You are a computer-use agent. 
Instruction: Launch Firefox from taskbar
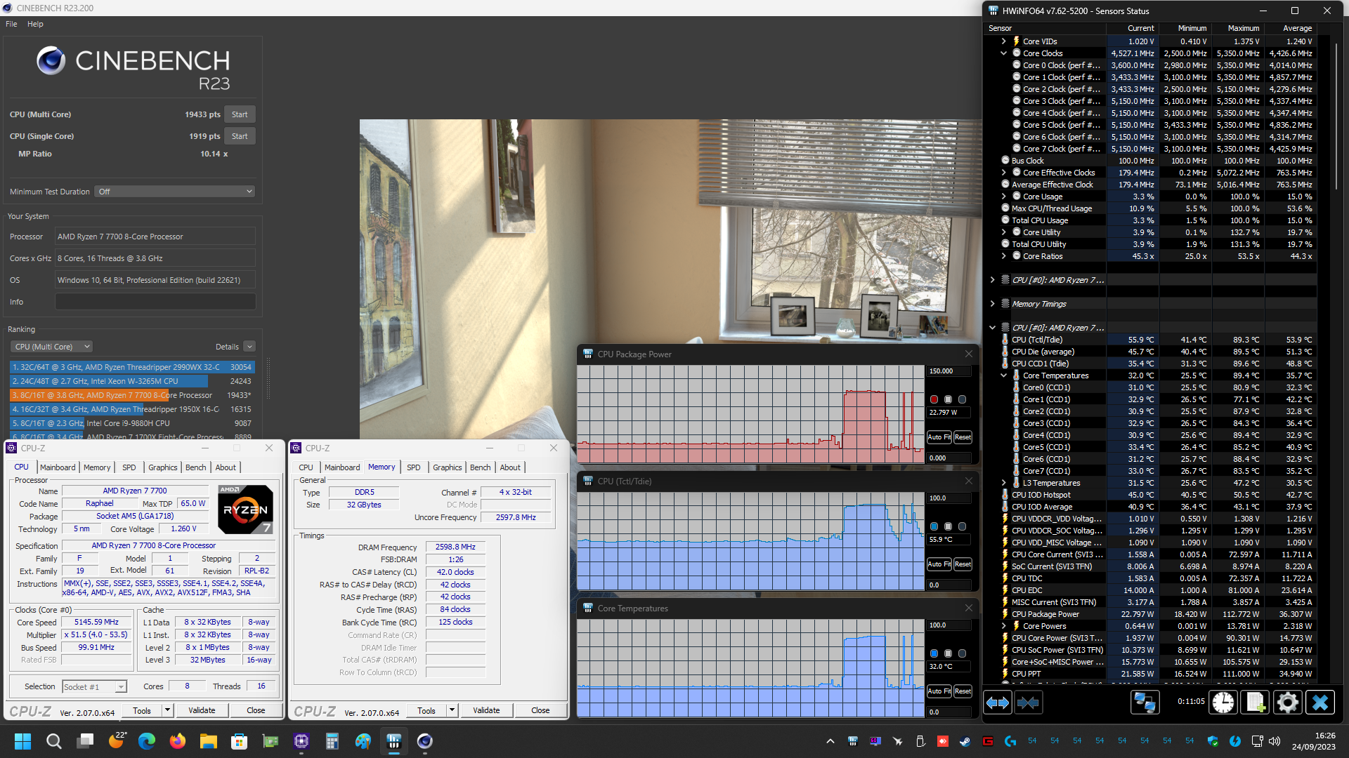[178, 741]
